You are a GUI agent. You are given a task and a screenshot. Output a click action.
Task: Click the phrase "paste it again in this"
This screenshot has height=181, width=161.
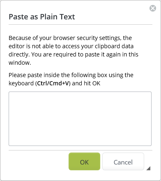point(112,54)
